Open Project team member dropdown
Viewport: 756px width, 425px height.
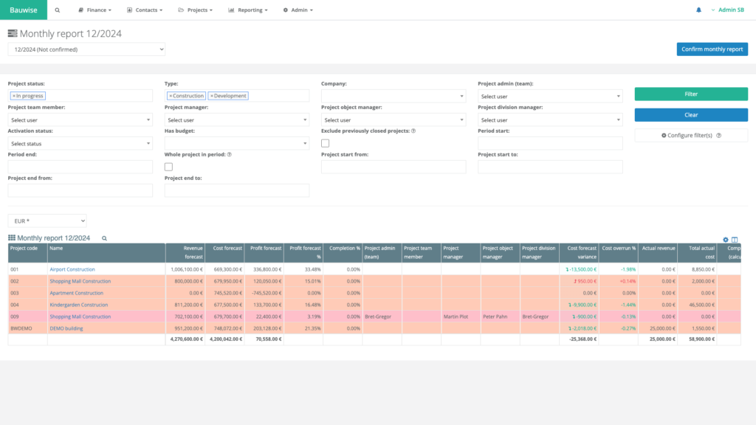pyautogui.click(x=80, y=120)
